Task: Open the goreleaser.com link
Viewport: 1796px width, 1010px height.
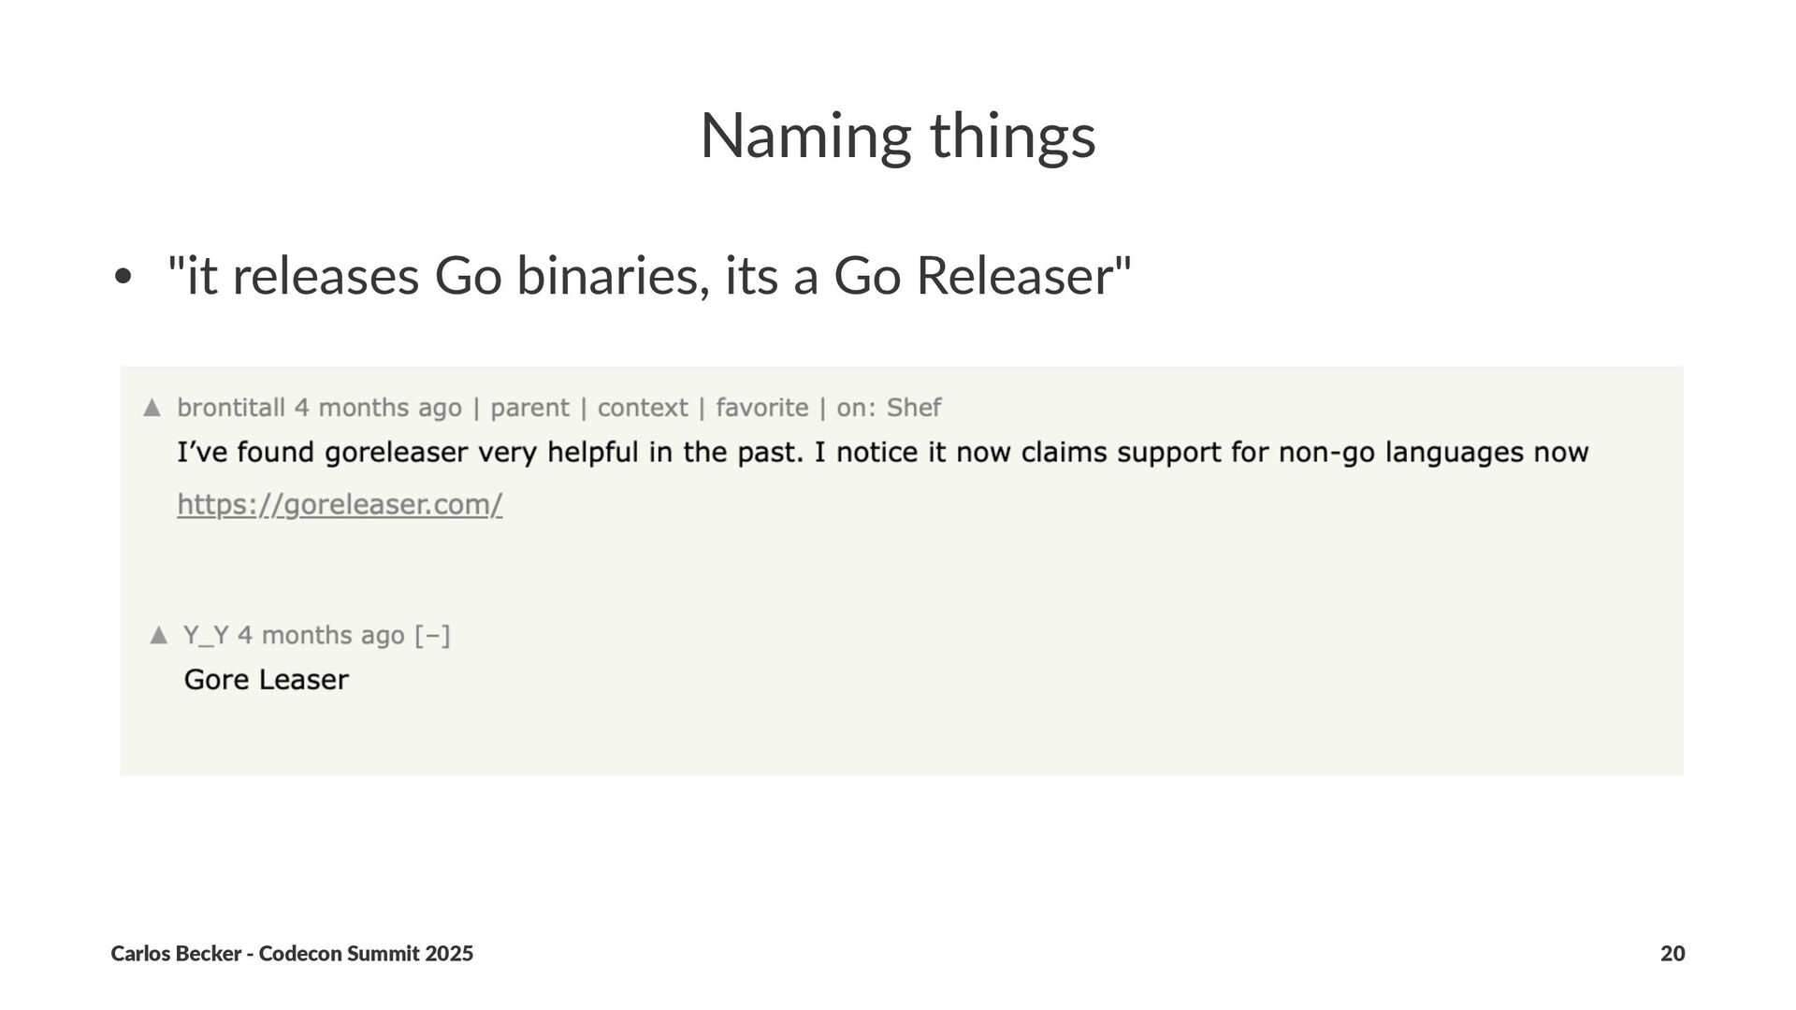Action: click(340, 505)
